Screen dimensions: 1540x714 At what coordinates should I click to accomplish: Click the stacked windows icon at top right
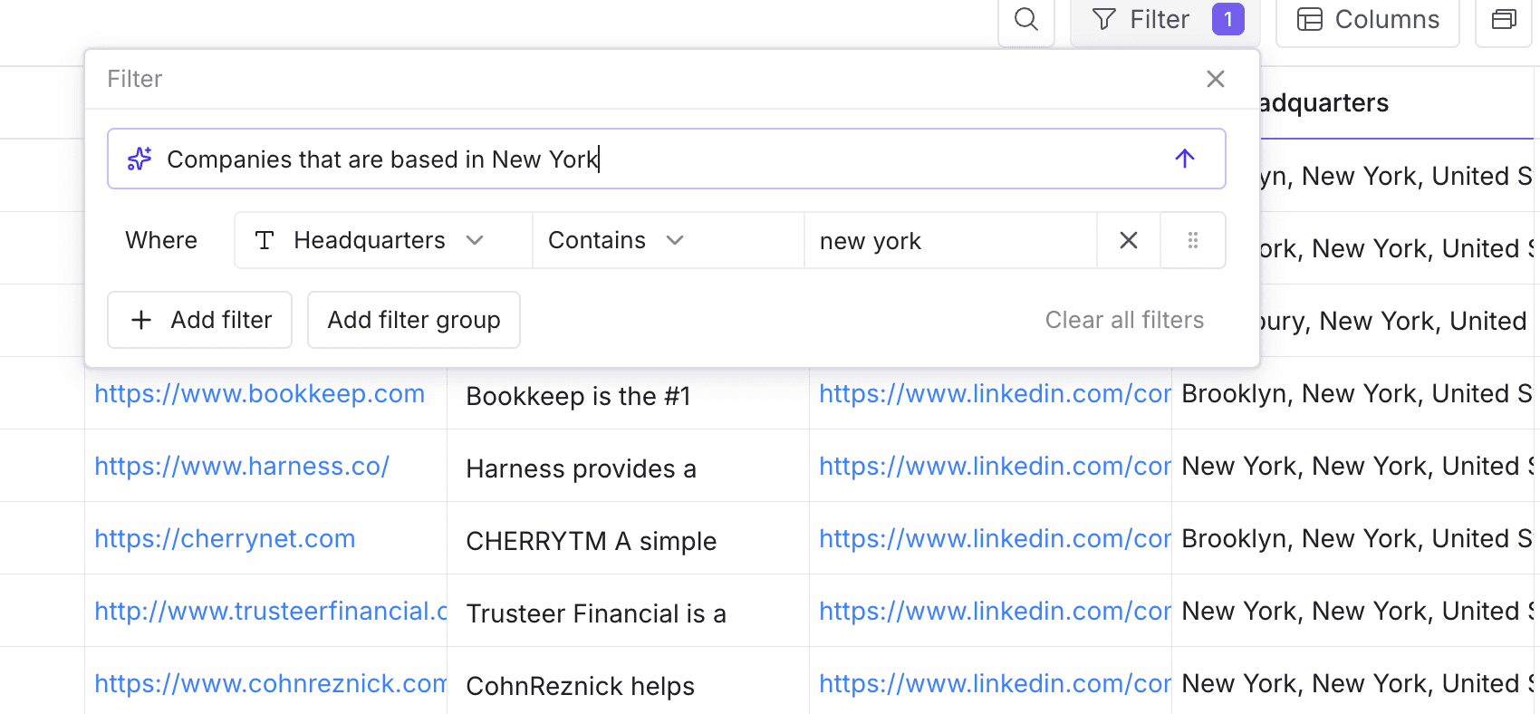click(x=1504, y=19)
